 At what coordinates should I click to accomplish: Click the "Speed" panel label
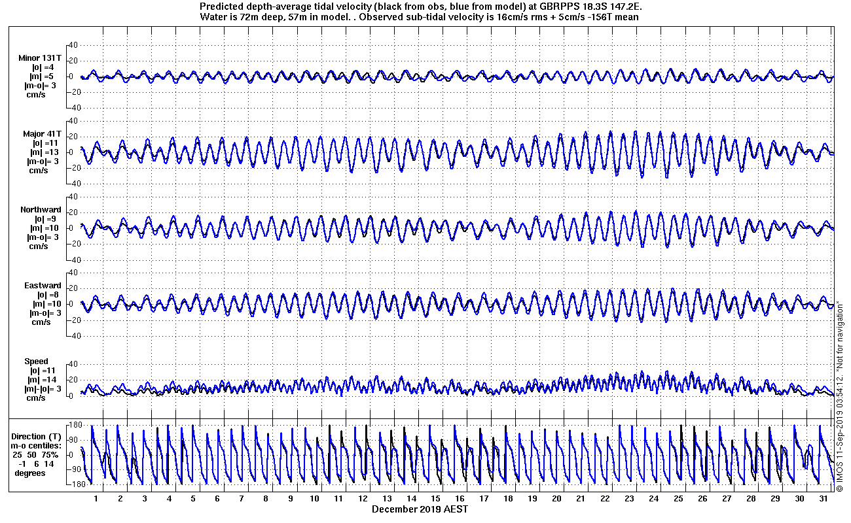(37, 362)
